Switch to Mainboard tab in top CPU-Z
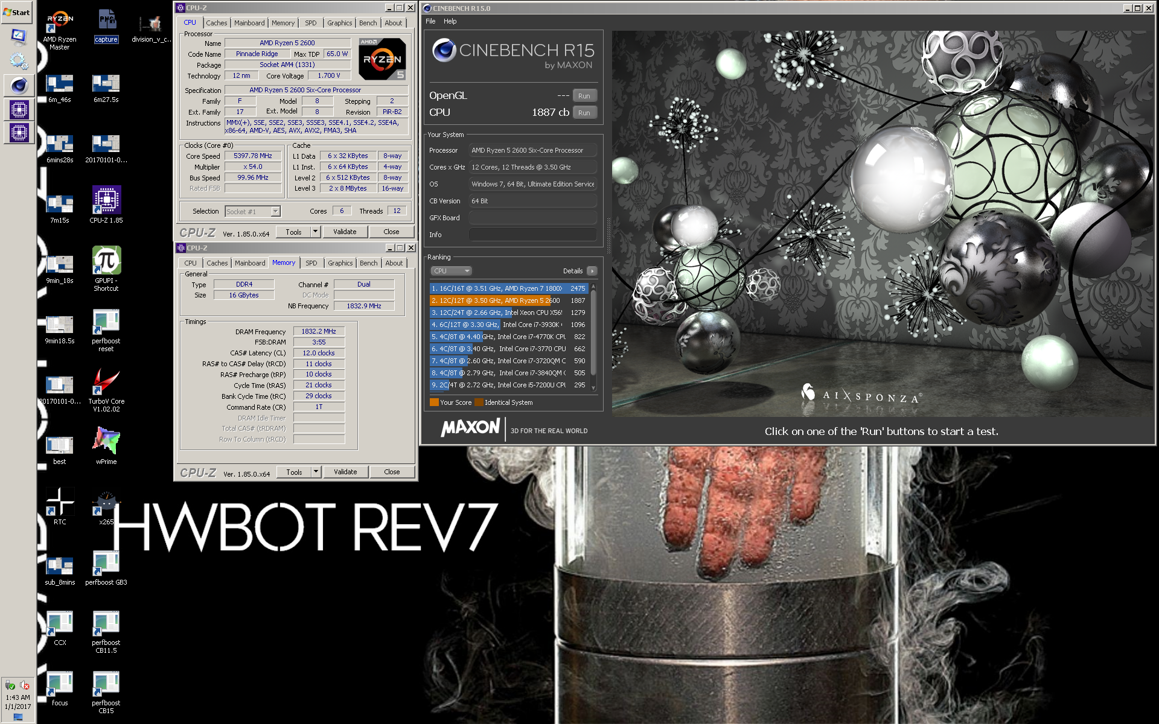This screenshot has height=724, width=1159. point(249,23)
